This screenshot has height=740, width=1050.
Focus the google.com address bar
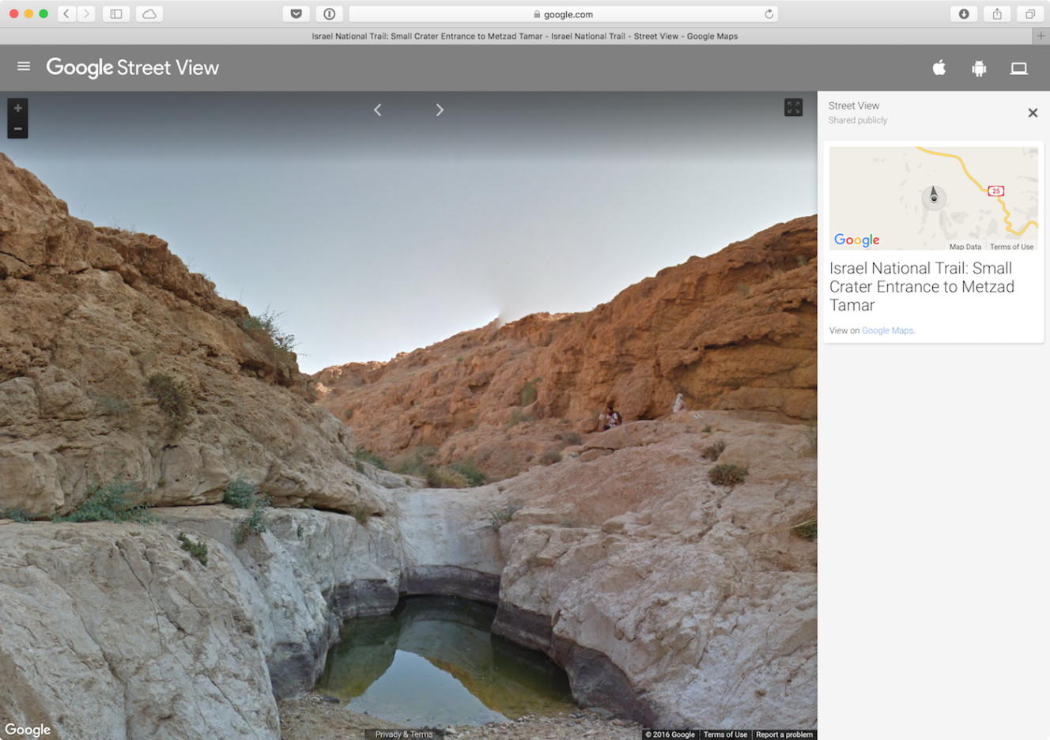563,14
